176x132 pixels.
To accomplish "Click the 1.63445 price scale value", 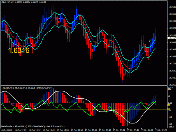I will (172, 21).
